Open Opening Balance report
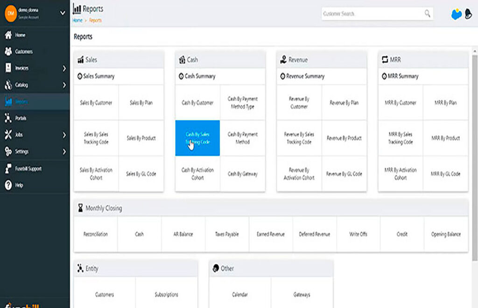 point(446,234)
